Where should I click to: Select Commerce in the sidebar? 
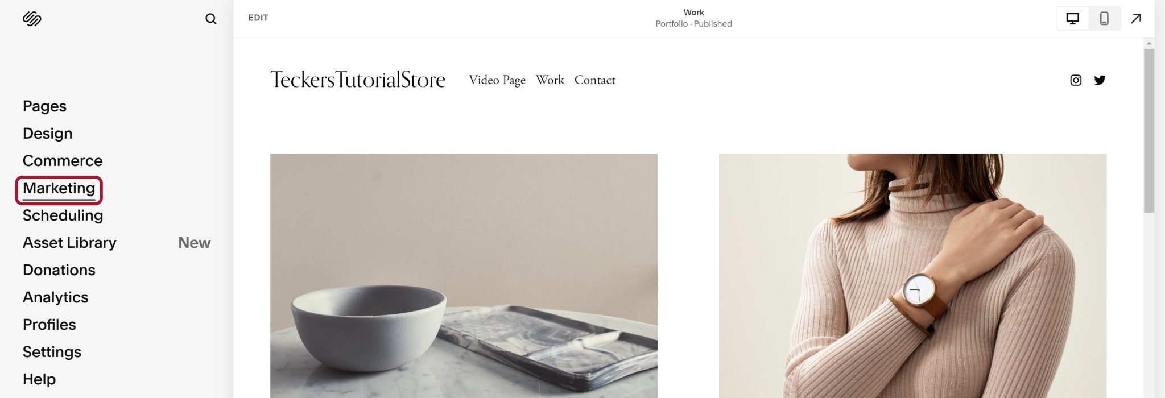pyautogui.click(x=63, y=161)
